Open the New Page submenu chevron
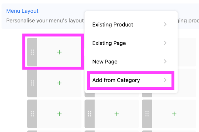The height and width of the screenshot is (132, 199). (165, 61)
